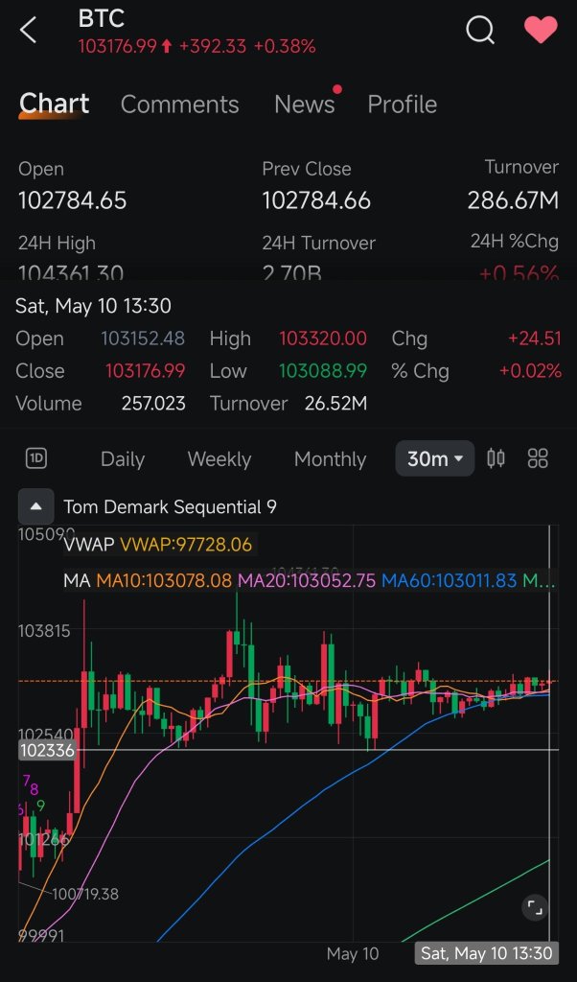Tap the MA20:103052.75 value
This screenshot has height=982, width=577.
(307, 580)
